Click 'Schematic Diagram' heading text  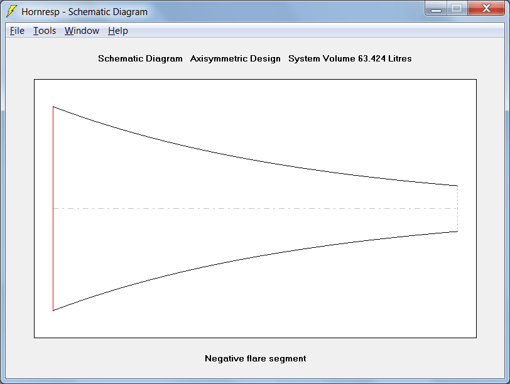pos(140,58)
